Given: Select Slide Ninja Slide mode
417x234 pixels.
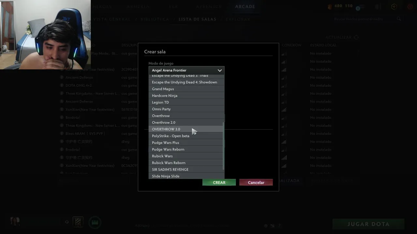Looking at the screenshot, I should (x=186, y=176).
